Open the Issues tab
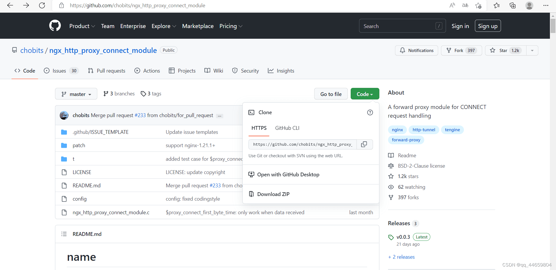 coord(61,71)
